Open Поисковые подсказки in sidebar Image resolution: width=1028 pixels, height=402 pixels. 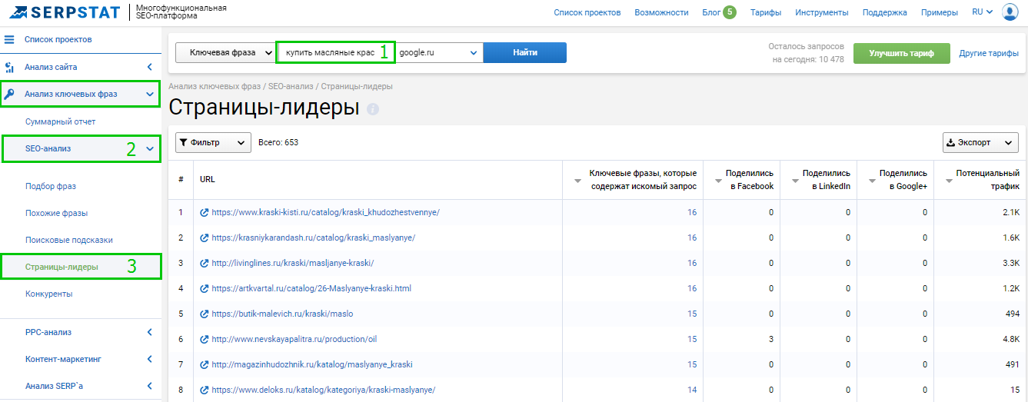point(69,240)
